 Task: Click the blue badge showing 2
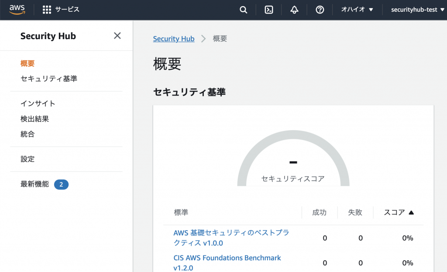point(61,185)
